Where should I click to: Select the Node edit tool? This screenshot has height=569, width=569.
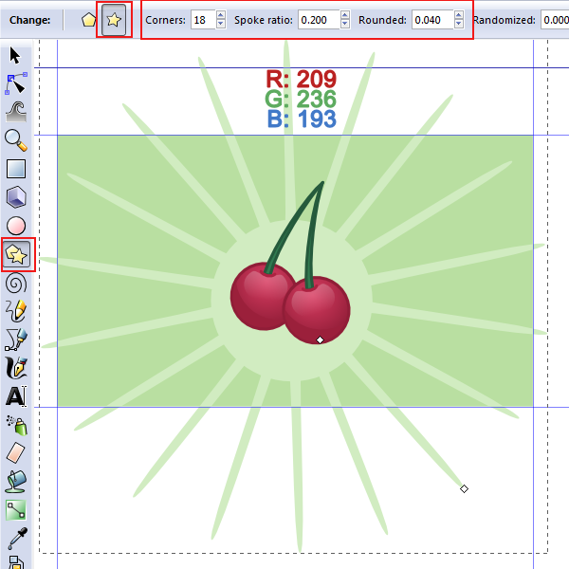pos(16,83)
